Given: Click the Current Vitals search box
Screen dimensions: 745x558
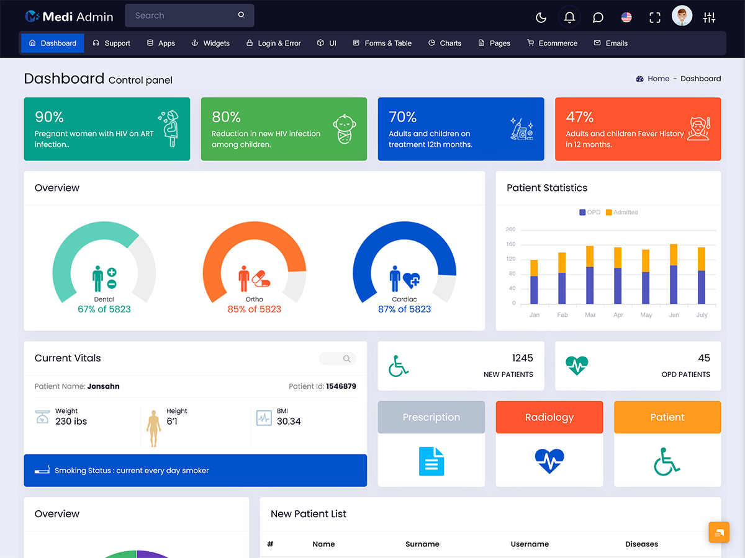Looking at the screenshot, I should [x=338, y=358].
